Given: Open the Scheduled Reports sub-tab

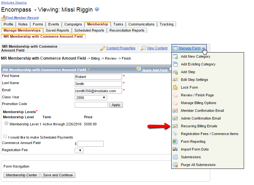Looking at the screenshot, I should point(89,31).
